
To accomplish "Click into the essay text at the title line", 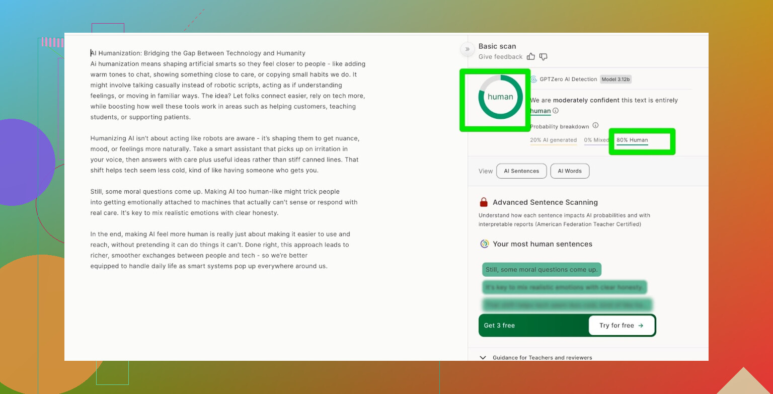I will [x=198, y=53].
